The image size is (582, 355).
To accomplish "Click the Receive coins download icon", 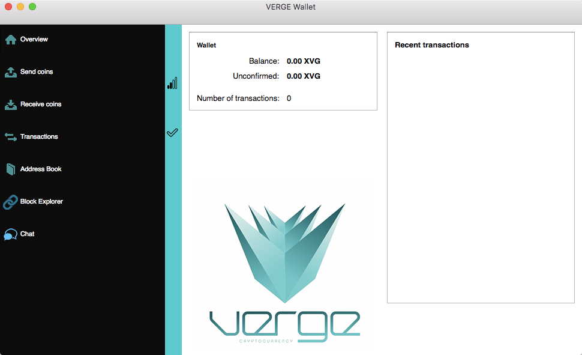I will 10,105.
